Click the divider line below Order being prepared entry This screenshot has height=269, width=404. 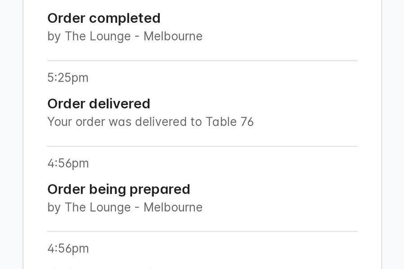point(202,231)
